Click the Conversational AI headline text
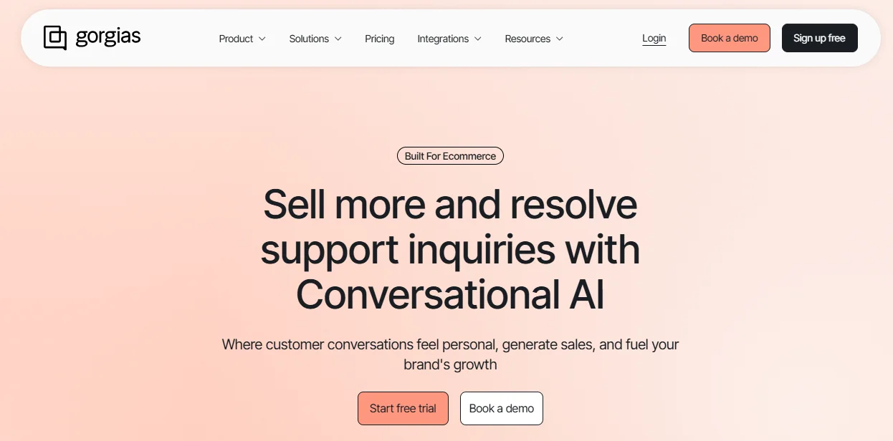This screenshot has width=893, height=441. tap(450, 295)
